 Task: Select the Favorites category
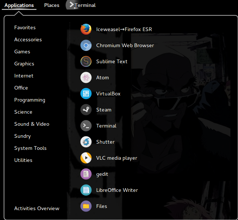[25, 27]
